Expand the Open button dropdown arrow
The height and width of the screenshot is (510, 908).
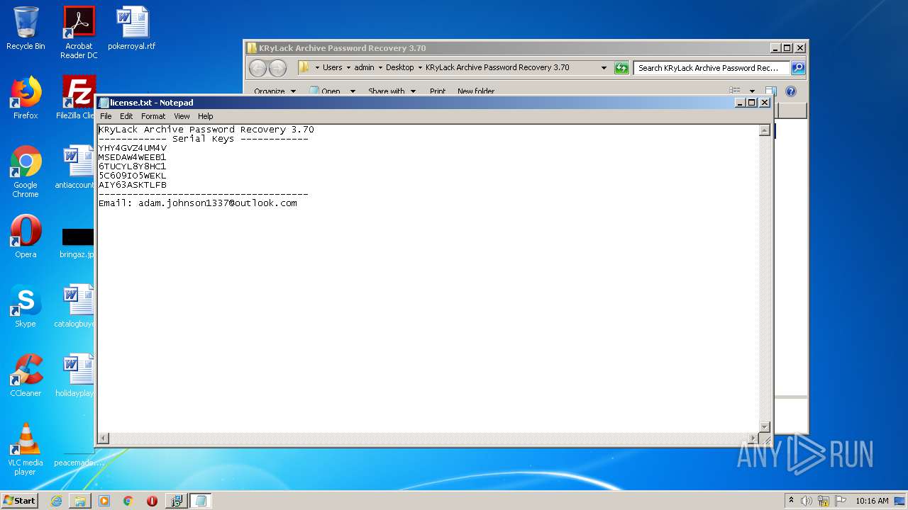(x=353, y=91)
